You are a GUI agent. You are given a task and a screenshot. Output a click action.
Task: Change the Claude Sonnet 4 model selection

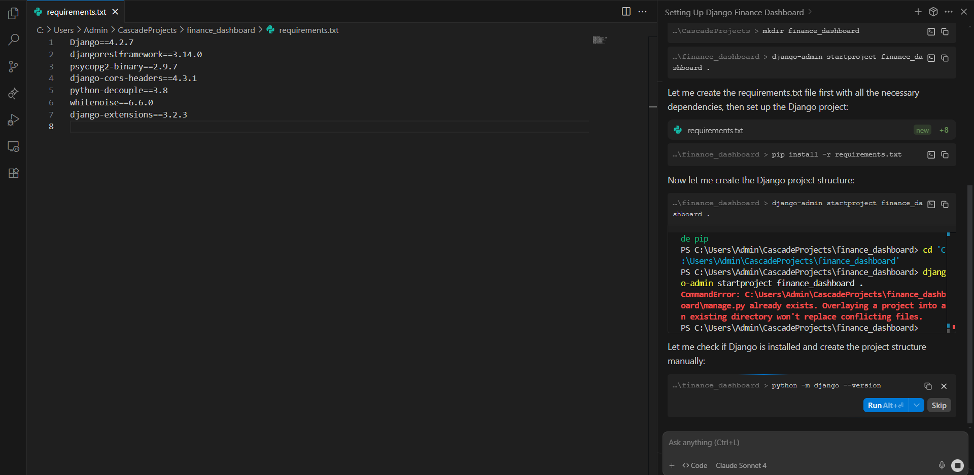[741, 465]
